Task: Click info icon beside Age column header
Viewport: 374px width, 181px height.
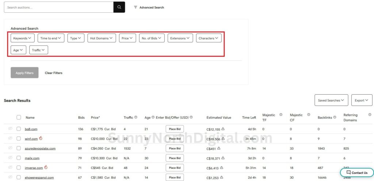Action: [153, 117]
